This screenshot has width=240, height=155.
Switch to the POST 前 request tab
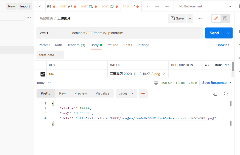point(89,7)
